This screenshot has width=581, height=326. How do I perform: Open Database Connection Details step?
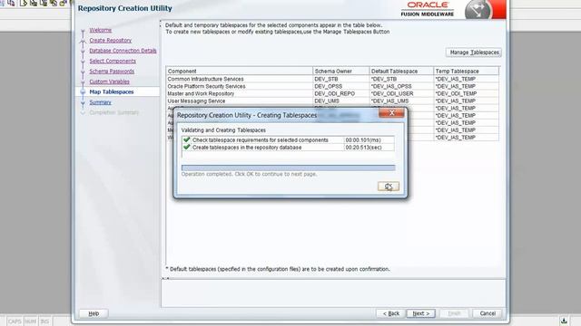(123, 51)
